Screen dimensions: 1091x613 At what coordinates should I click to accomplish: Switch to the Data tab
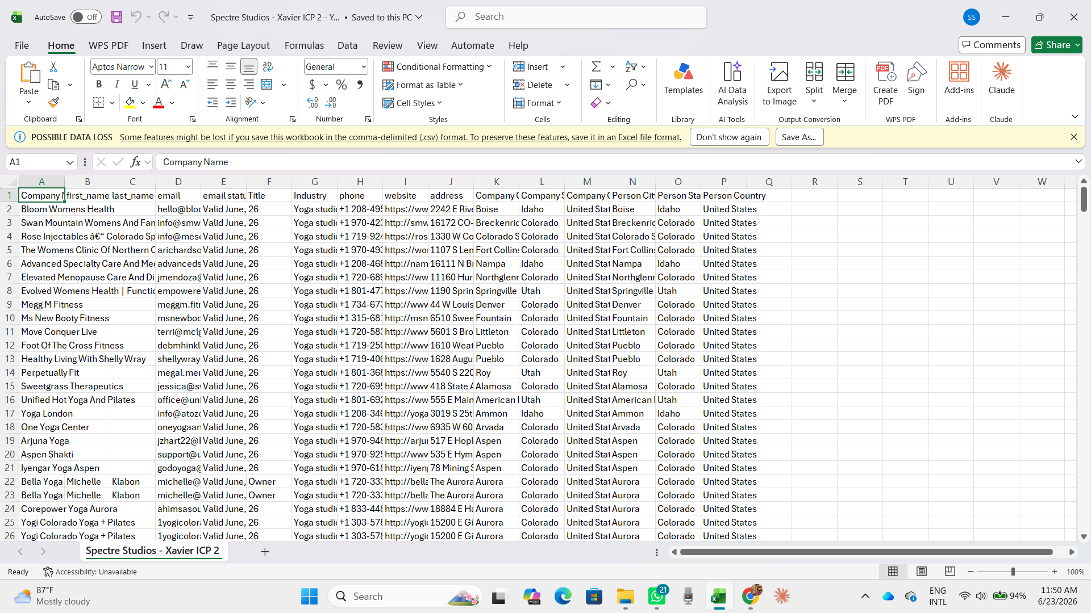coord(347,45)
